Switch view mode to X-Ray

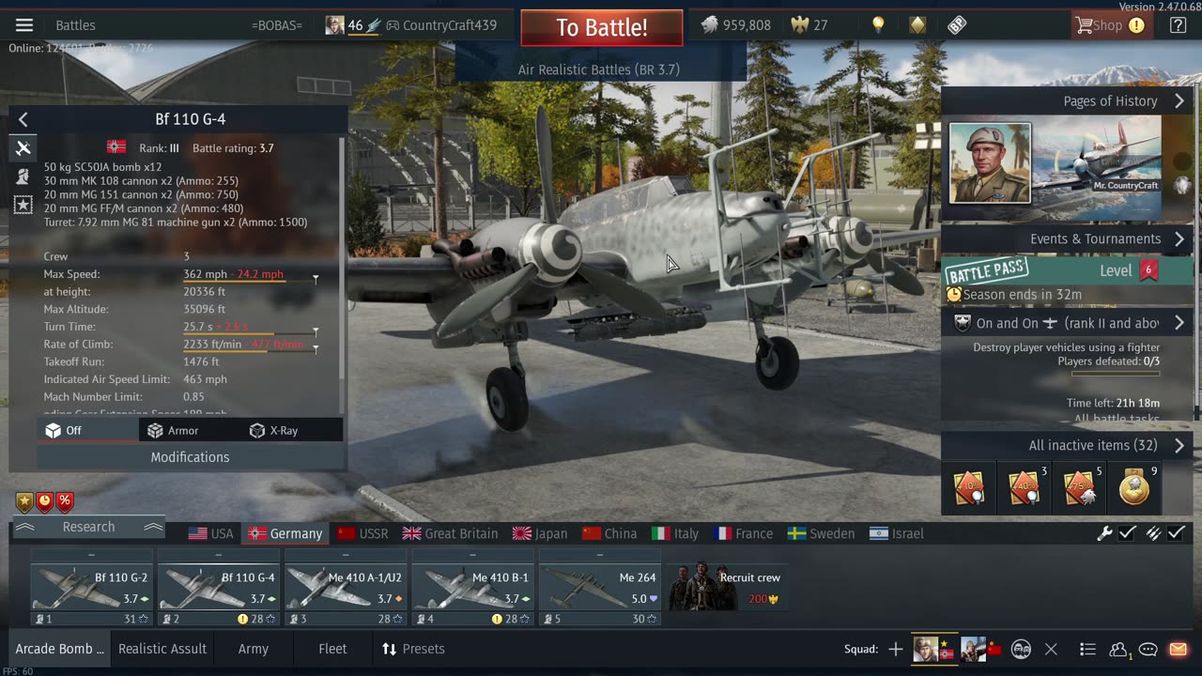tap(291, 430)
